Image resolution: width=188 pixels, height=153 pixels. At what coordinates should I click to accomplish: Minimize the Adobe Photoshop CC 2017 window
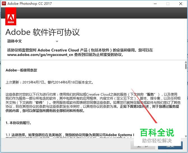[x=155, y=4]
